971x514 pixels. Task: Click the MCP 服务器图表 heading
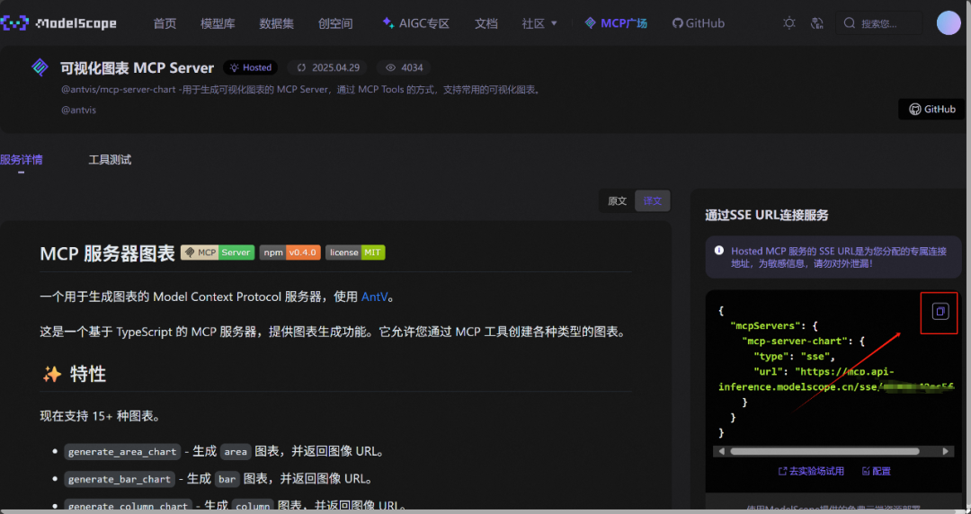point(107,253)
